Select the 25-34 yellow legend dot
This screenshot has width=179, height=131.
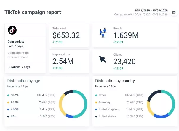[x=8, y=102]
